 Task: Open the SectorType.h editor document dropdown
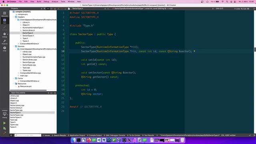[89, 8]
